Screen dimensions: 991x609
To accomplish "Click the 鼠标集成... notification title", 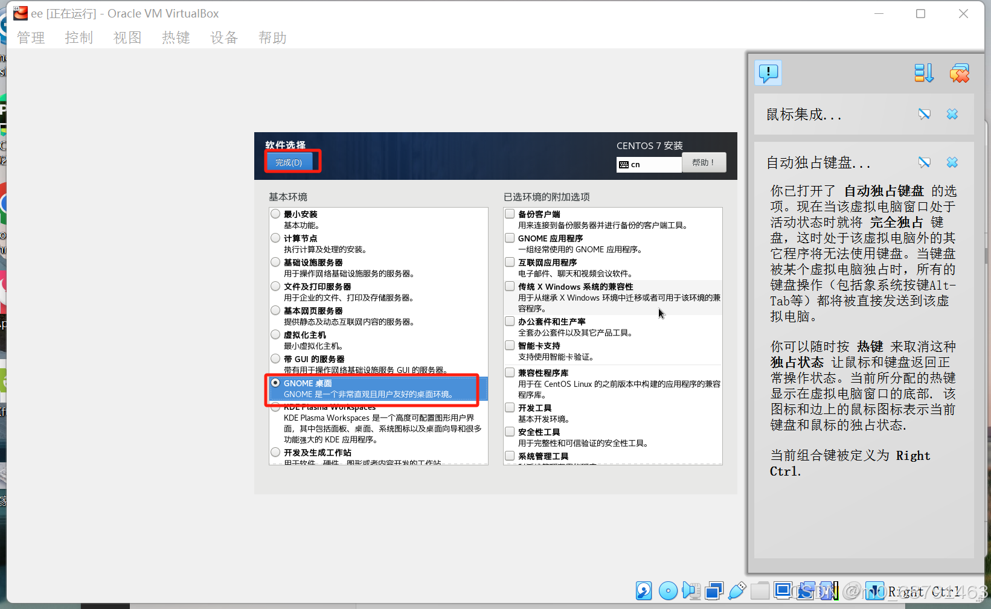I will [804, 115].
